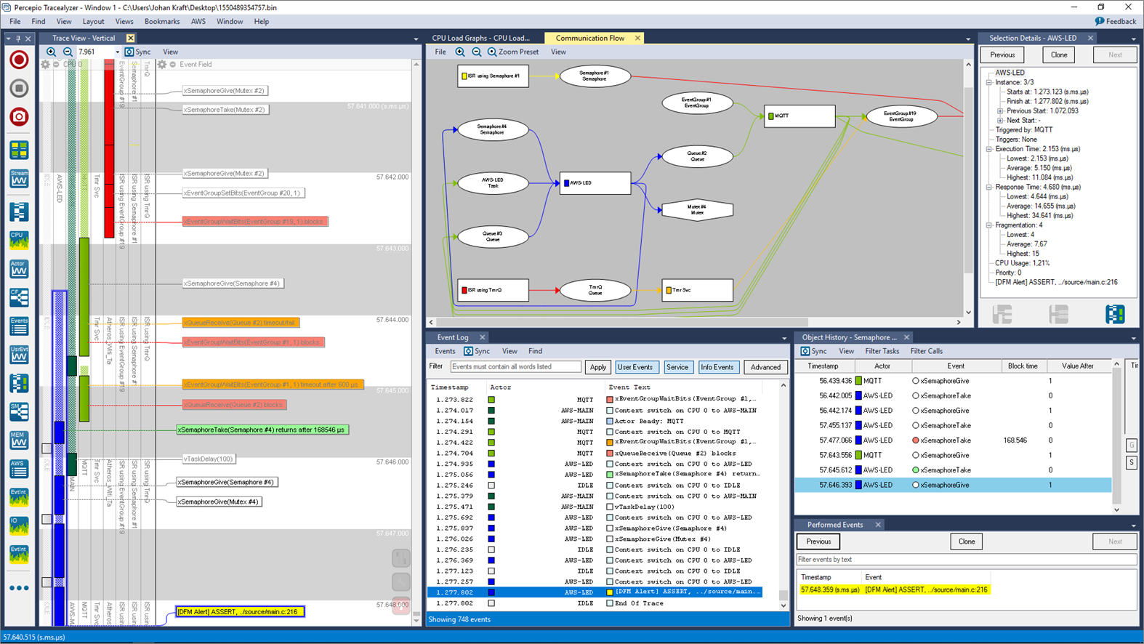The width and height of the screenshot is (1144, 644).
Task: Toggle Sync in the Event Log toolbar
Action: point(477,351)
